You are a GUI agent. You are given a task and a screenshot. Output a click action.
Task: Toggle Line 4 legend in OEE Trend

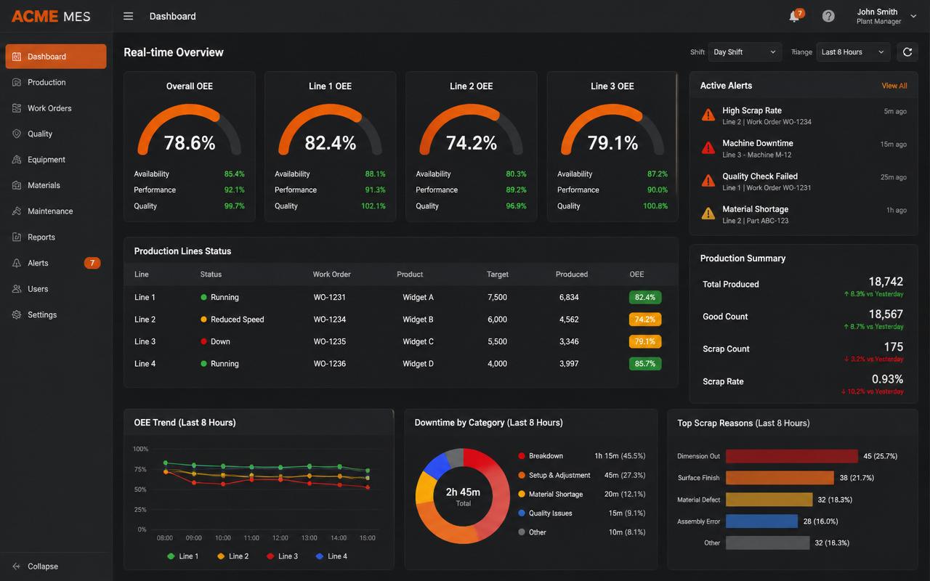tap(331, 556)
